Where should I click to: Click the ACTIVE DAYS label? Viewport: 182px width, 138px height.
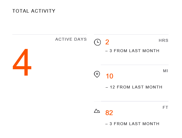[x=71, y=39]
